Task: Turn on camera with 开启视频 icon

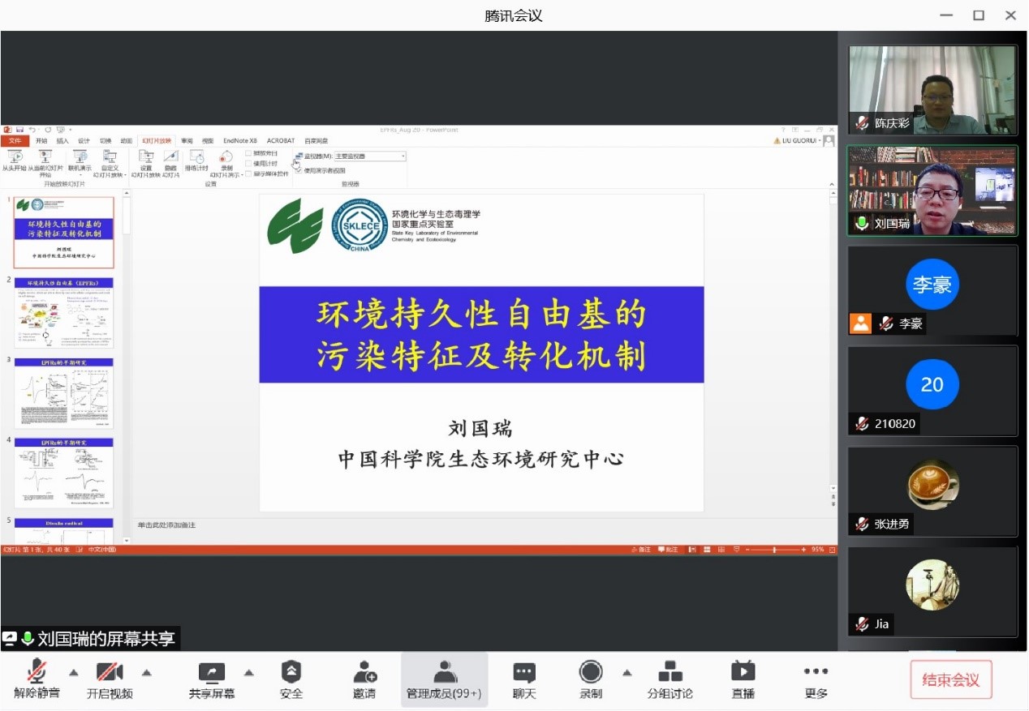Action: click(110, 672)
